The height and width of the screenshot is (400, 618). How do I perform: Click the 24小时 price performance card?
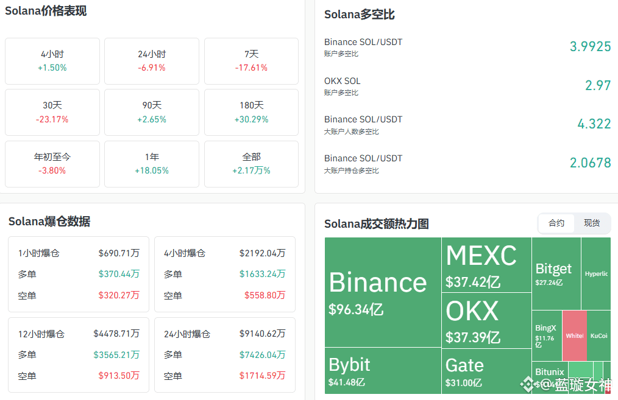pos(152,61)
